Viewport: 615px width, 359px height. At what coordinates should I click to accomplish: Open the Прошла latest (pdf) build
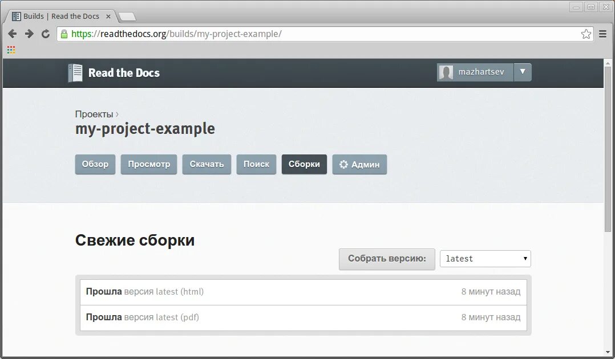click(x=303, y=318)
